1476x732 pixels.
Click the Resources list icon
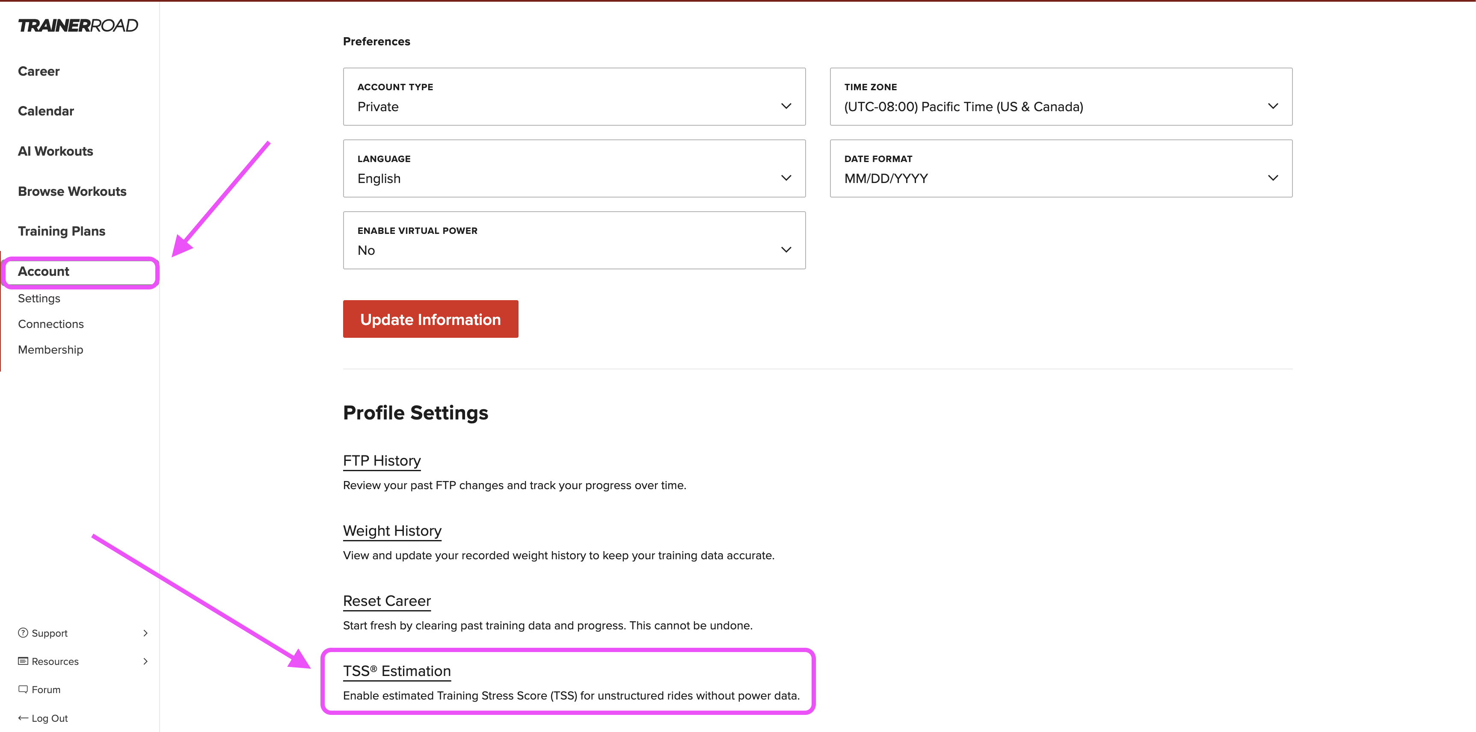click(23, 661)
